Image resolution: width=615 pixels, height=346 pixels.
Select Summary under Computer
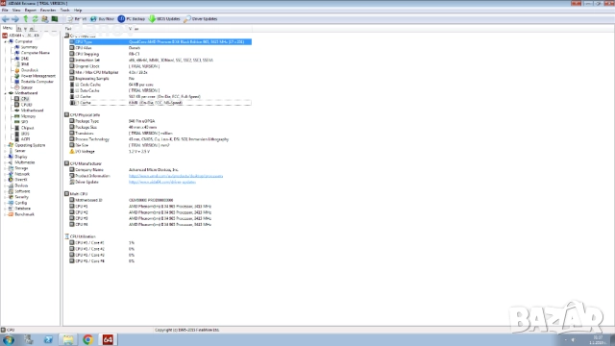coord(29,47)
